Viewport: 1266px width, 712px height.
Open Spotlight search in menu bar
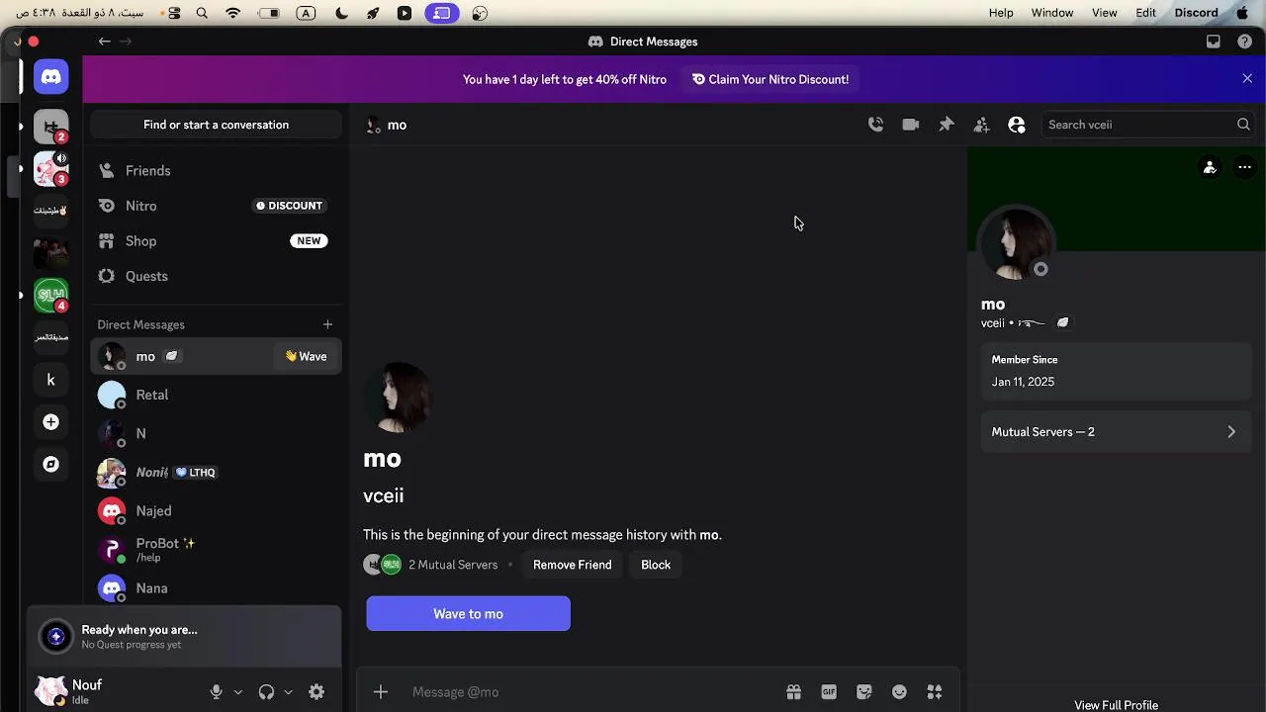[202, 13]
